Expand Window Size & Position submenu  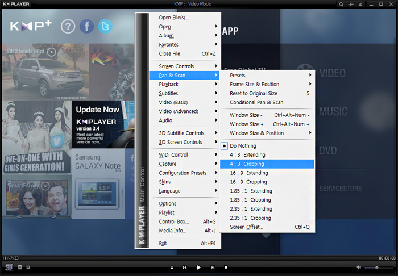(x=267, y=133)
